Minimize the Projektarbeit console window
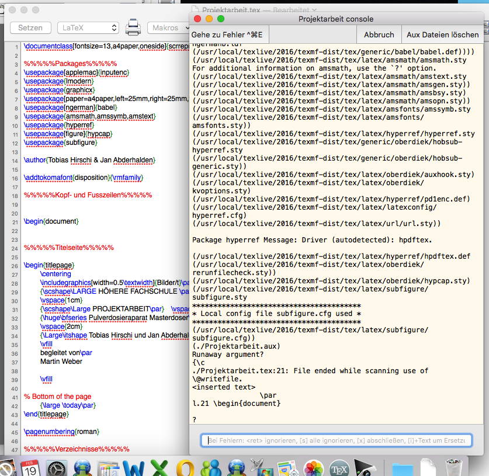Viewport: 489px width, 476px height. coord(209,19)
